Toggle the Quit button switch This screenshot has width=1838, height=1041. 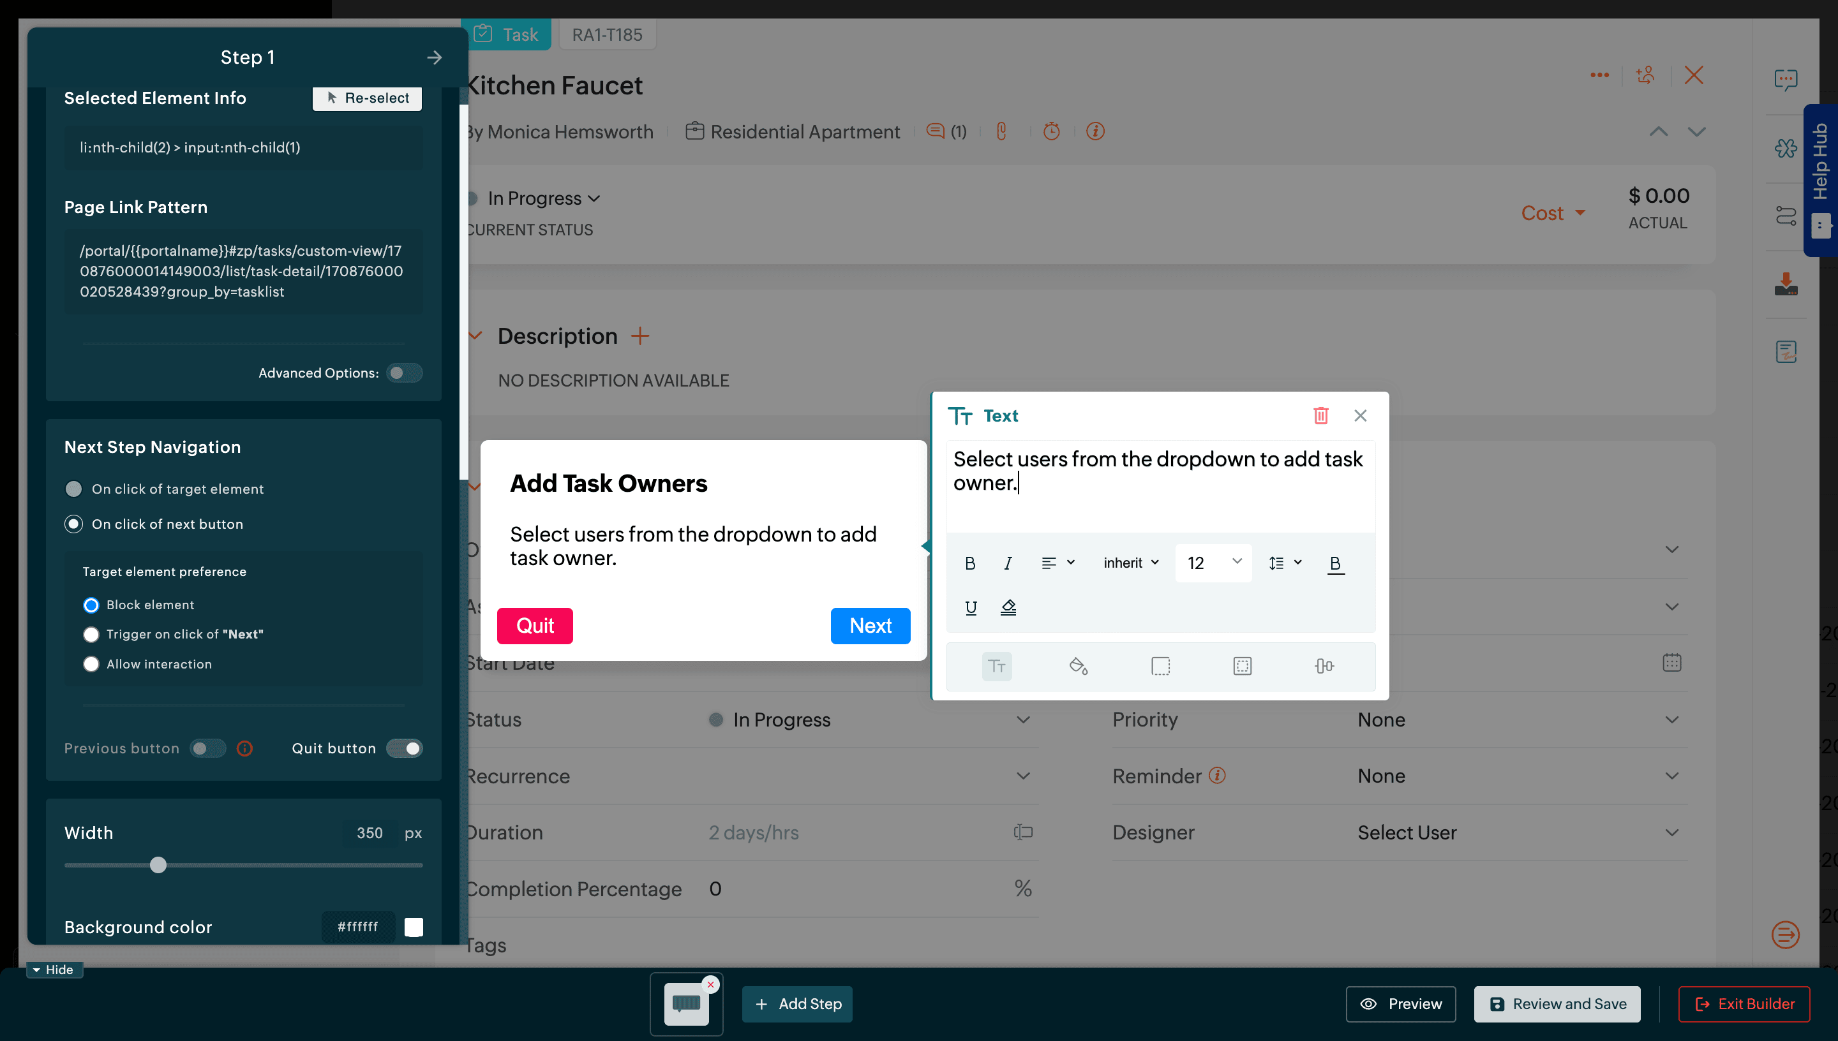tap(405, 748)
